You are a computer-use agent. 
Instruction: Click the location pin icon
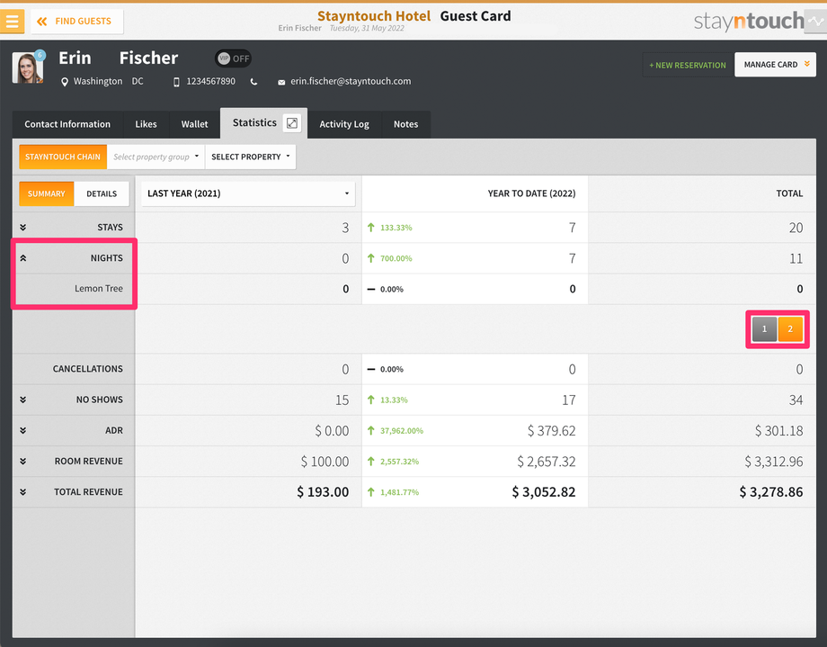tap(65, 82)
